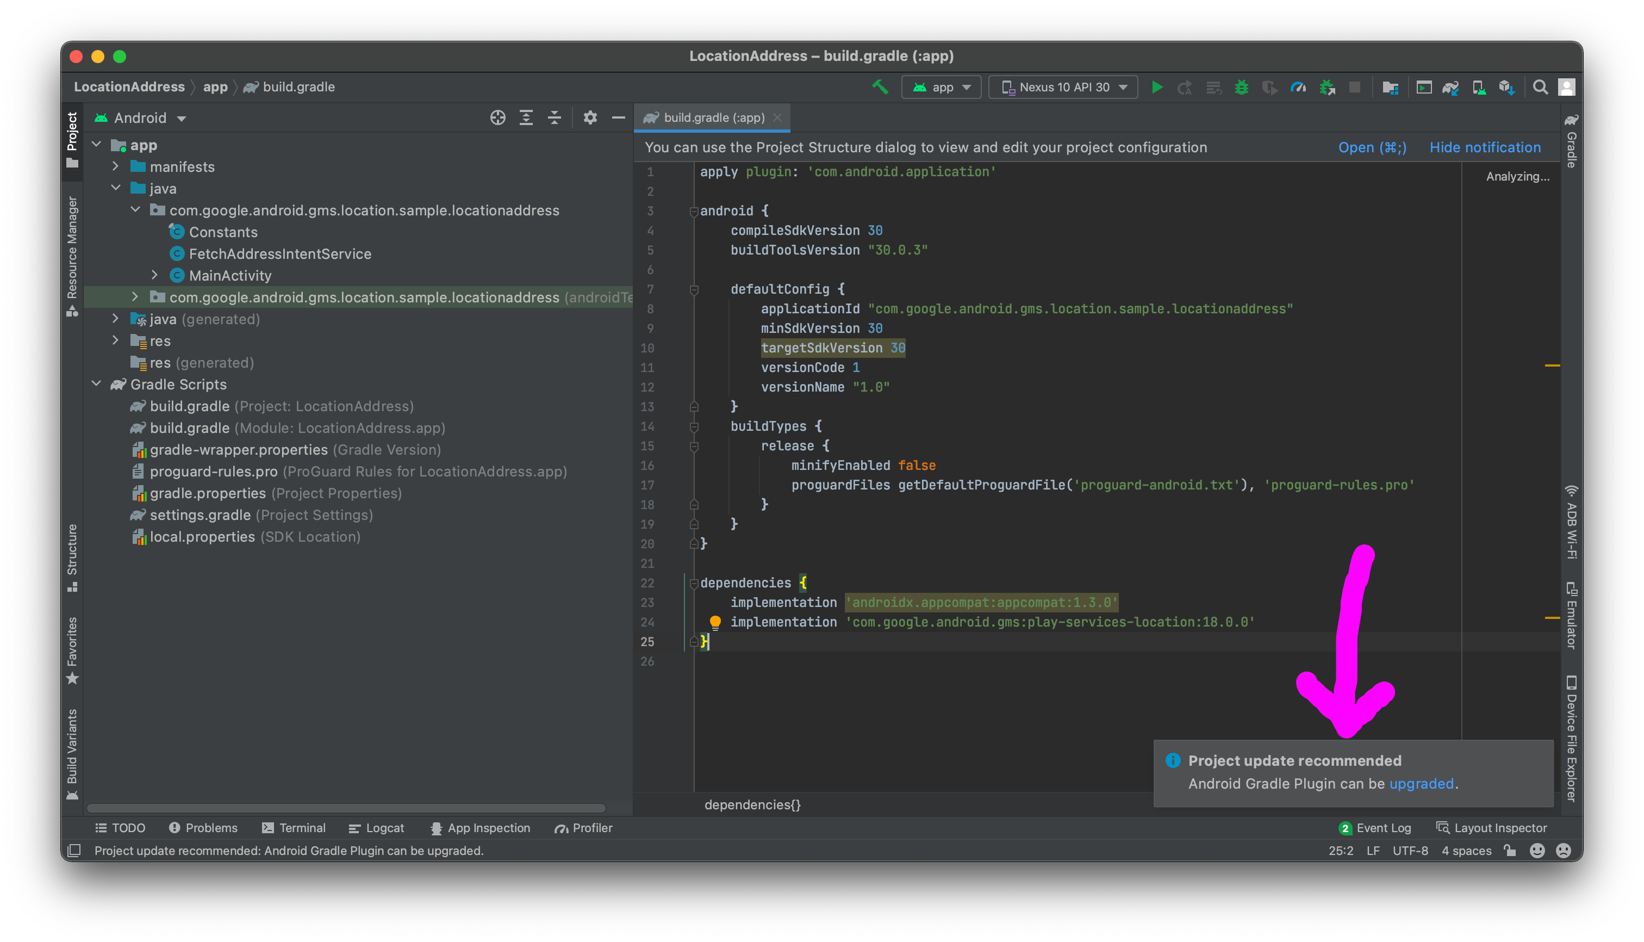Toggle the Device File Explorer tool window
The width and height of the screenshot is (1644, 942).
click(1571, 739)
